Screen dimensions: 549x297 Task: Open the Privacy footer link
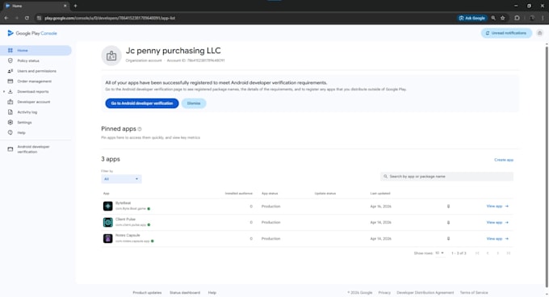point(384,292)
